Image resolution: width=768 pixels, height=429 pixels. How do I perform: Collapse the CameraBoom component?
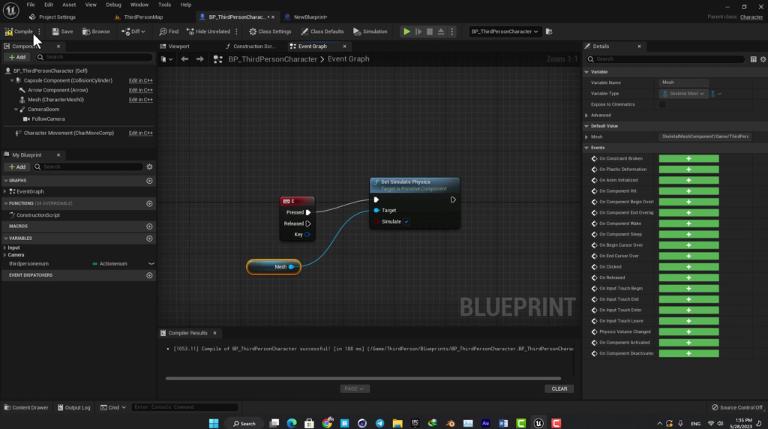click(16, 109)
